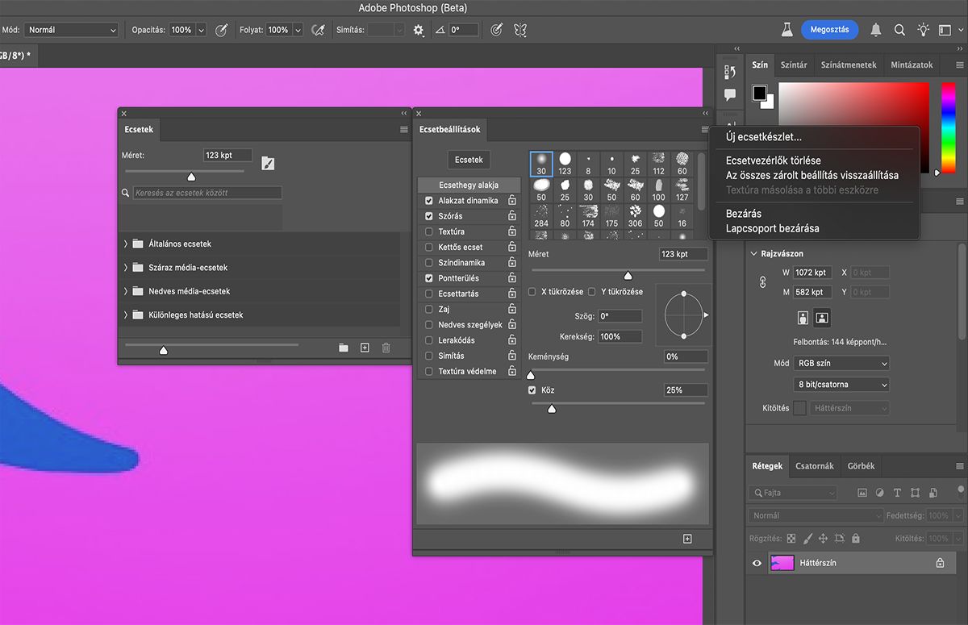Click the symmetry paint butterfly icon

pyautogui.click(x=520, y=30)
